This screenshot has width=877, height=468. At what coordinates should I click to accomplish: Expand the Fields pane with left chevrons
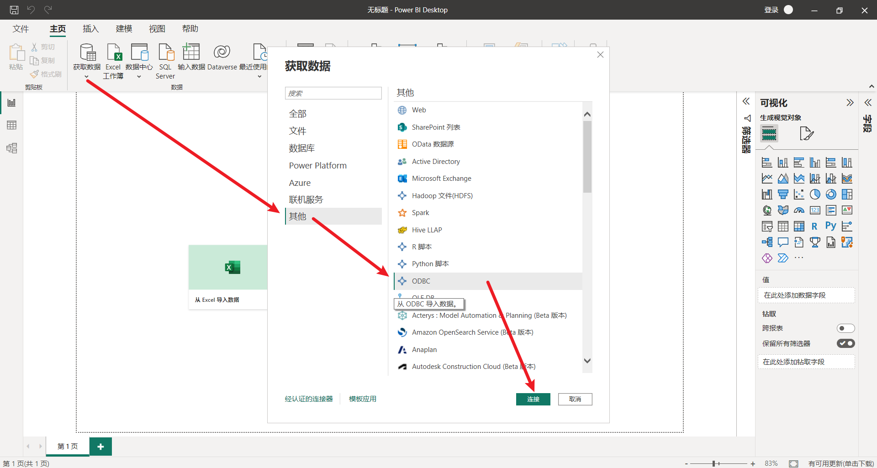click(868, 103)
